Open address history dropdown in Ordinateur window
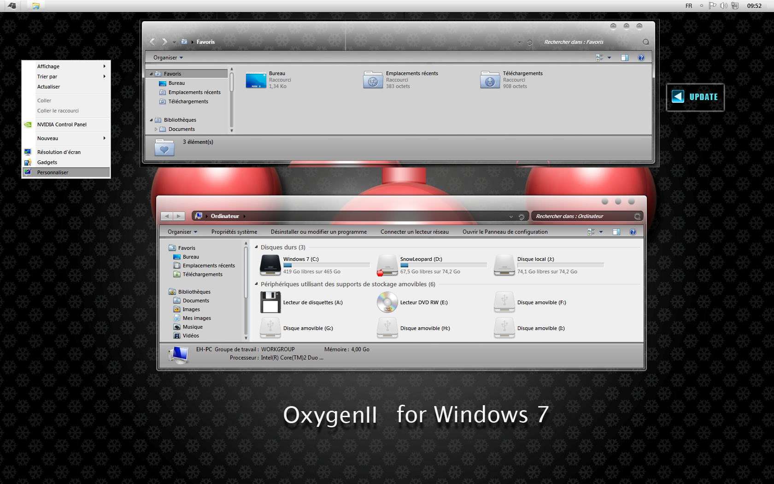 click(511, 217)
